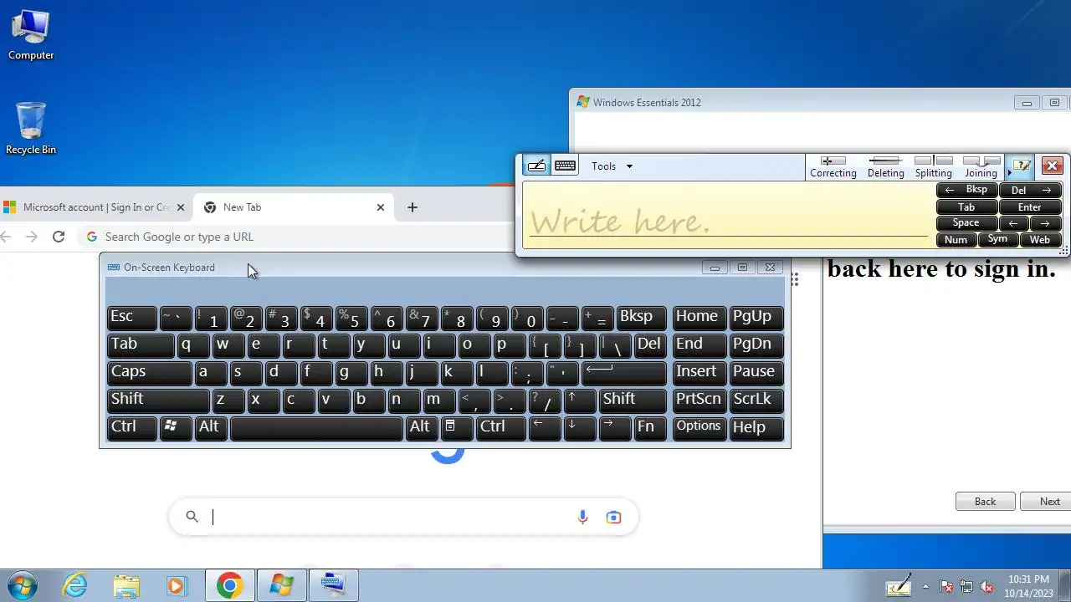This screenshot has height=602, width=1071.
Task: Start voice search with microphone icon
Action: point(582,518)
